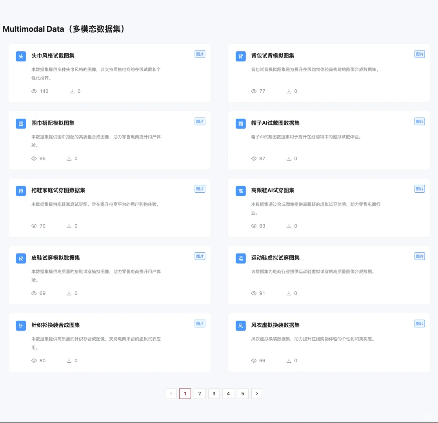The width and height of the screenshot is (438, 423).
Task: Click the next page arrow
Action: click(x=257, y=393)
